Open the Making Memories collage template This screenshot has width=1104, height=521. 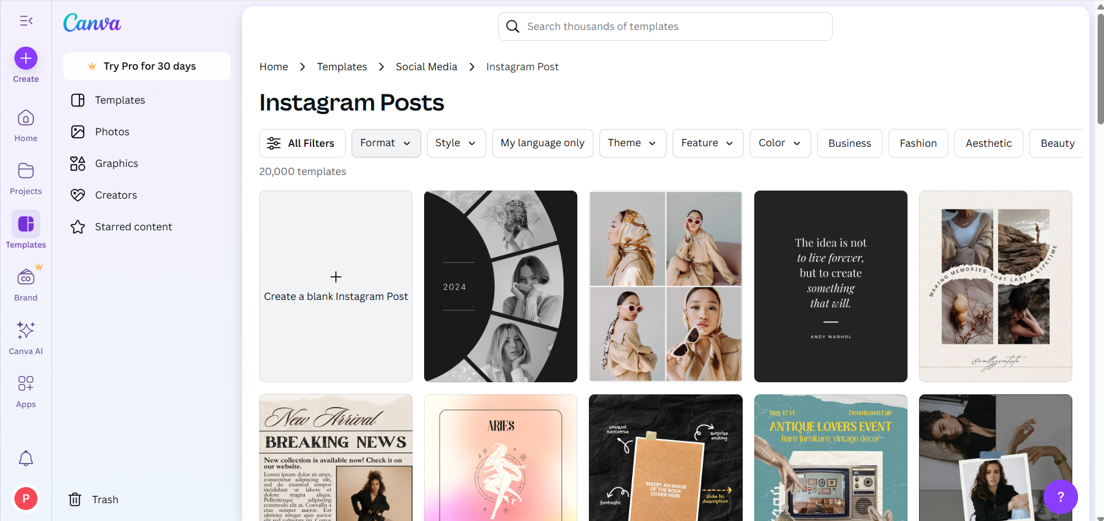pos(996,286)
